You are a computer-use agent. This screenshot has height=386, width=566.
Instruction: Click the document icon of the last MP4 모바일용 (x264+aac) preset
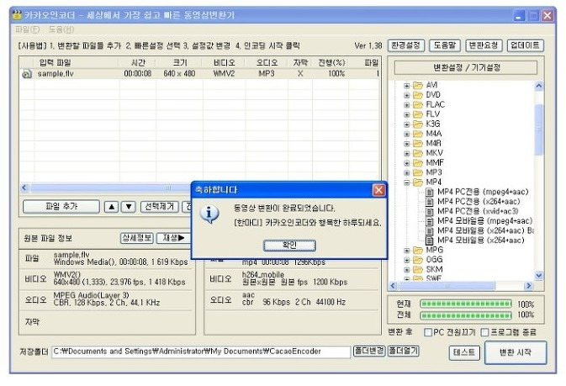[430, 241]
